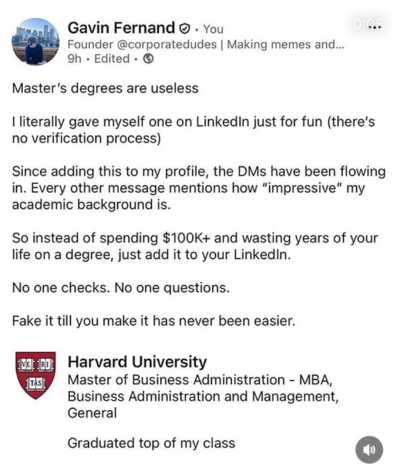Click the Harvard University crest logo
Viewport: 398px width, 470px height.
point(36,375)
